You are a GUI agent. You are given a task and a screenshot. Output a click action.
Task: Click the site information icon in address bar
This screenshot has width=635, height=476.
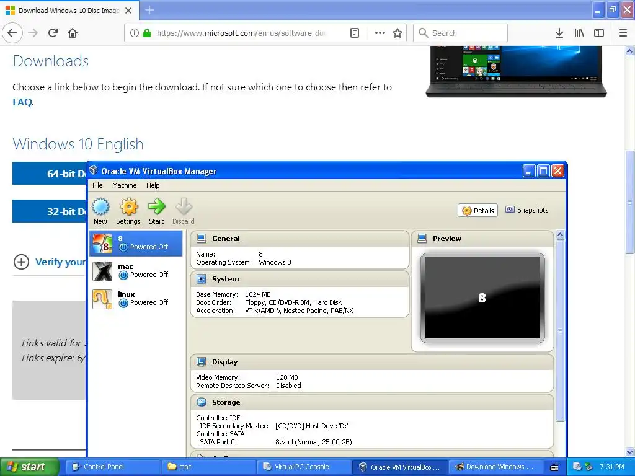tap(135, 33)
